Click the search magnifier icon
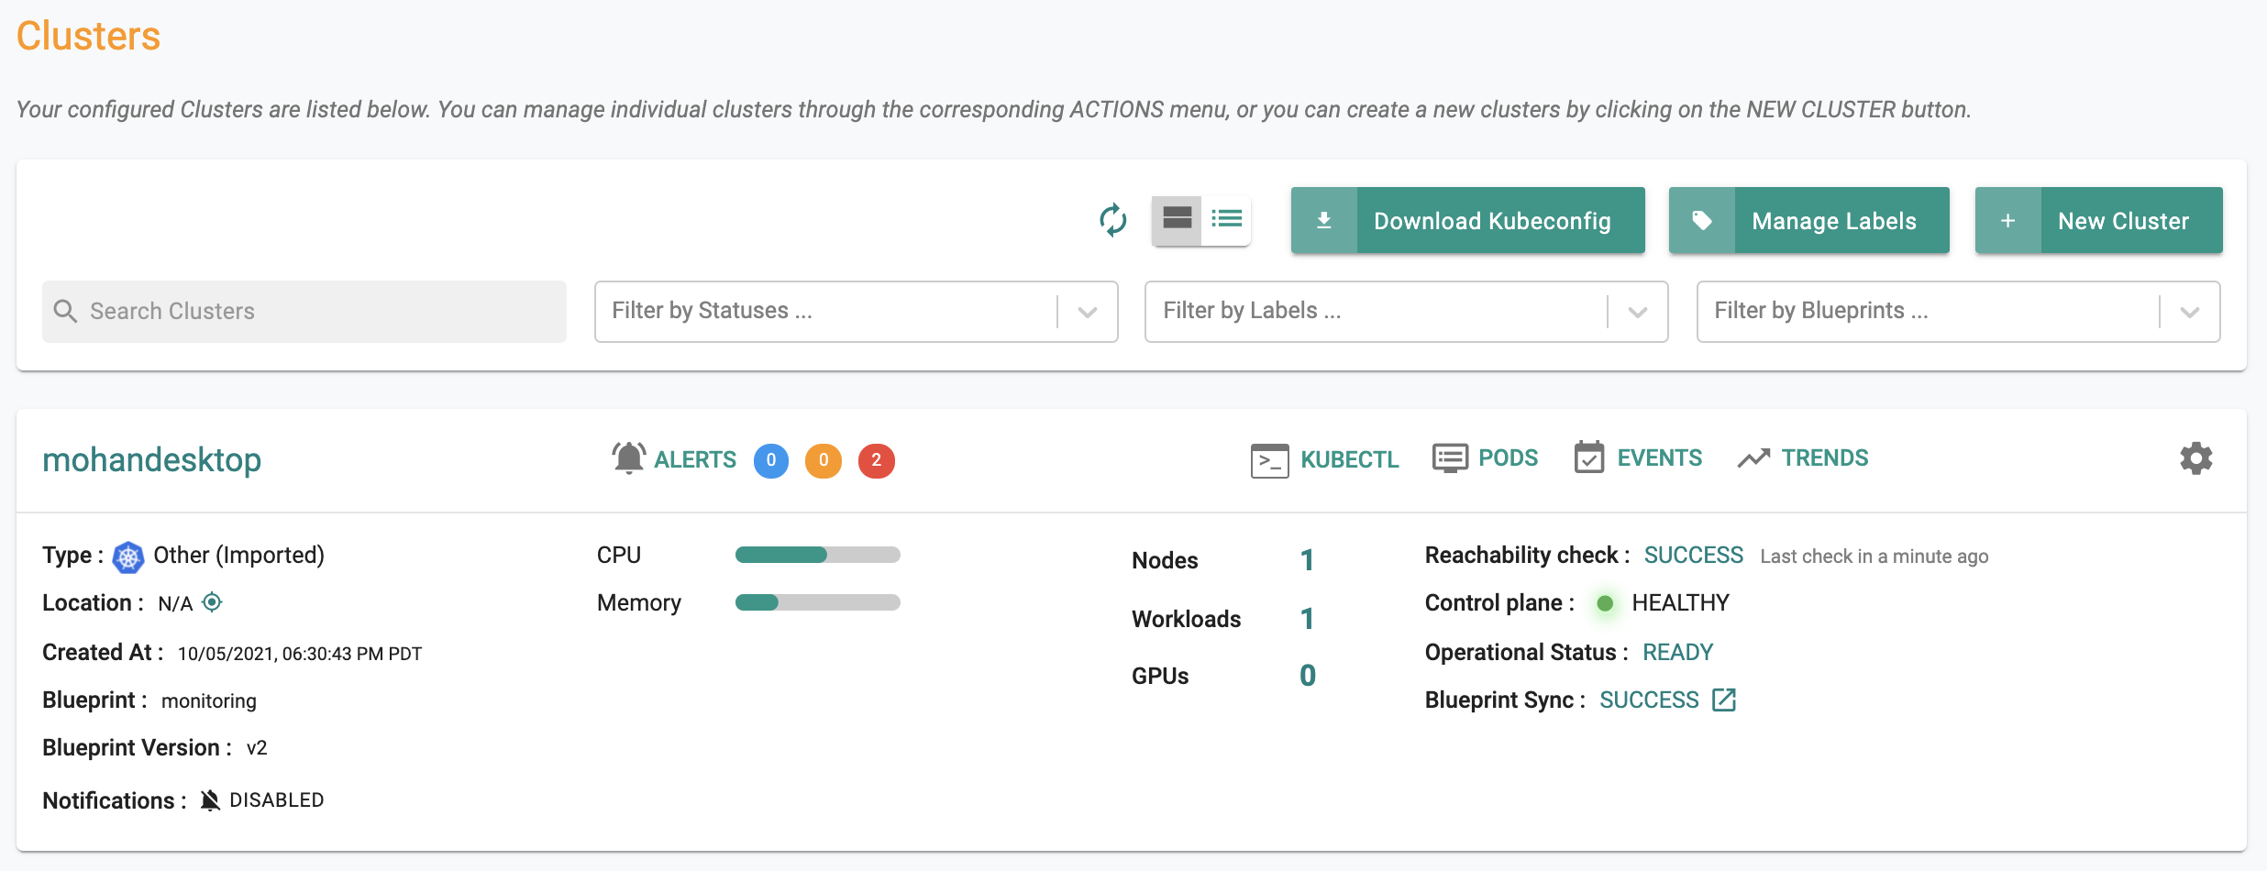Image resolution: width=2267 pixels, height=871 pixels. point(65,311)
